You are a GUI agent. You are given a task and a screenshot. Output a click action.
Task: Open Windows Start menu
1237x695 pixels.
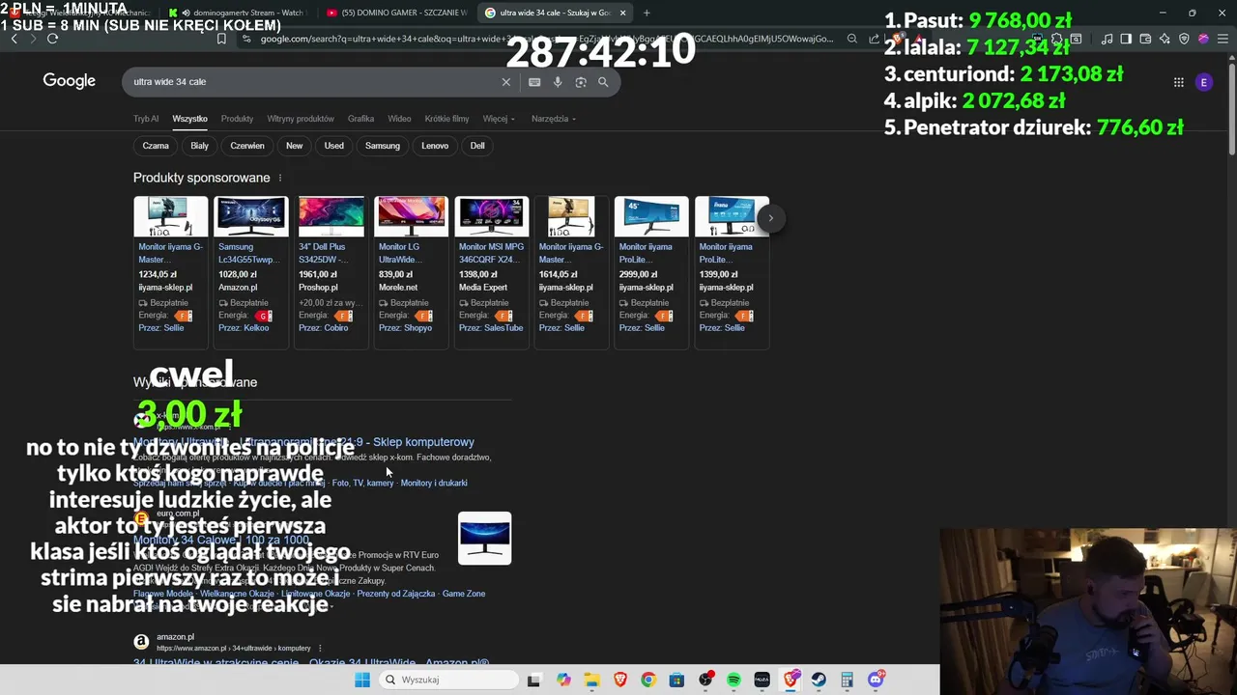pos(362,680)
